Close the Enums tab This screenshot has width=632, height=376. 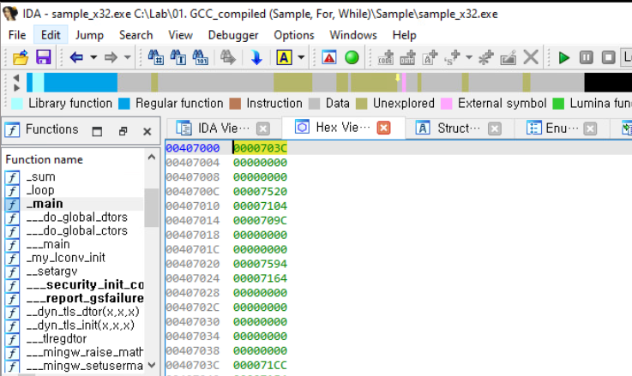point(590,128)
